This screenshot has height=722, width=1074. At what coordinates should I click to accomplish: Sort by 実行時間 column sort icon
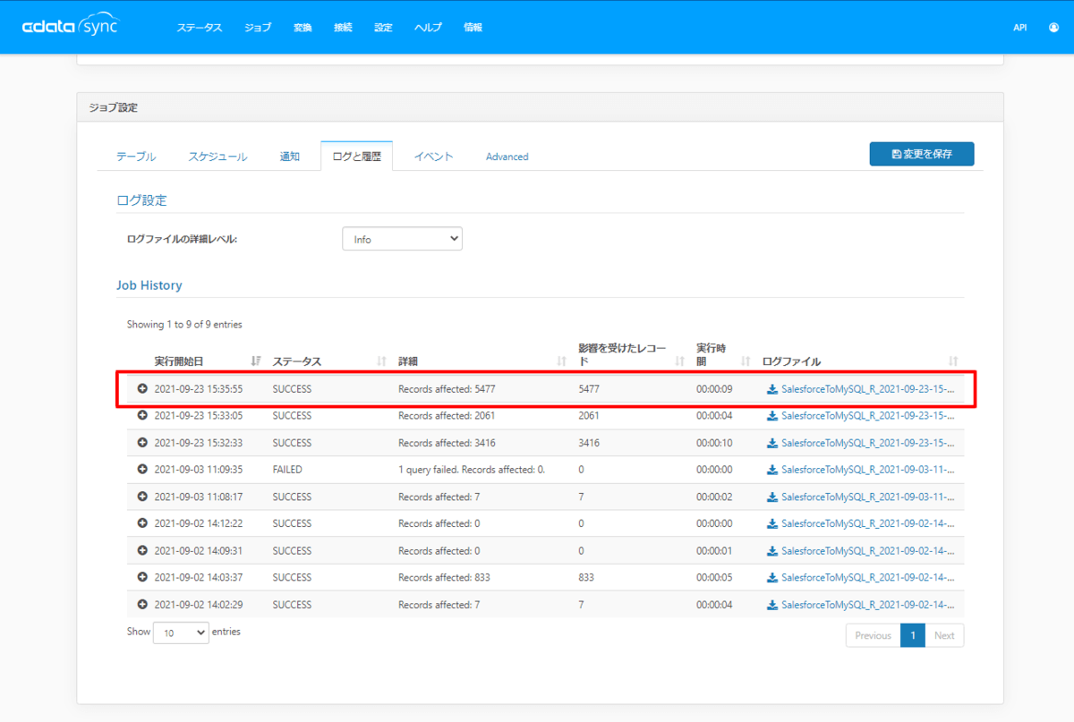(x=746, y=361)
